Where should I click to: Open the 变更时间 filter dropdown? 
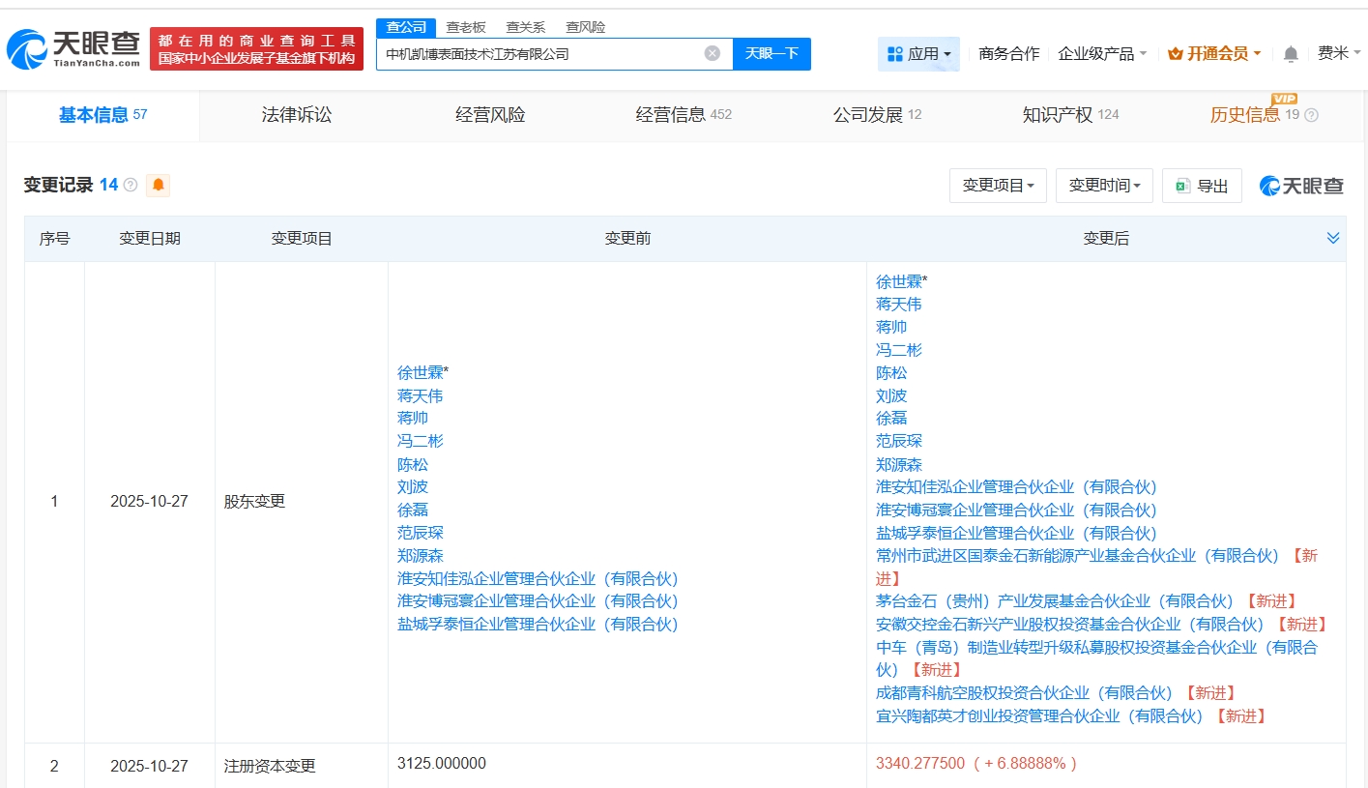(x=1104, y=186)
